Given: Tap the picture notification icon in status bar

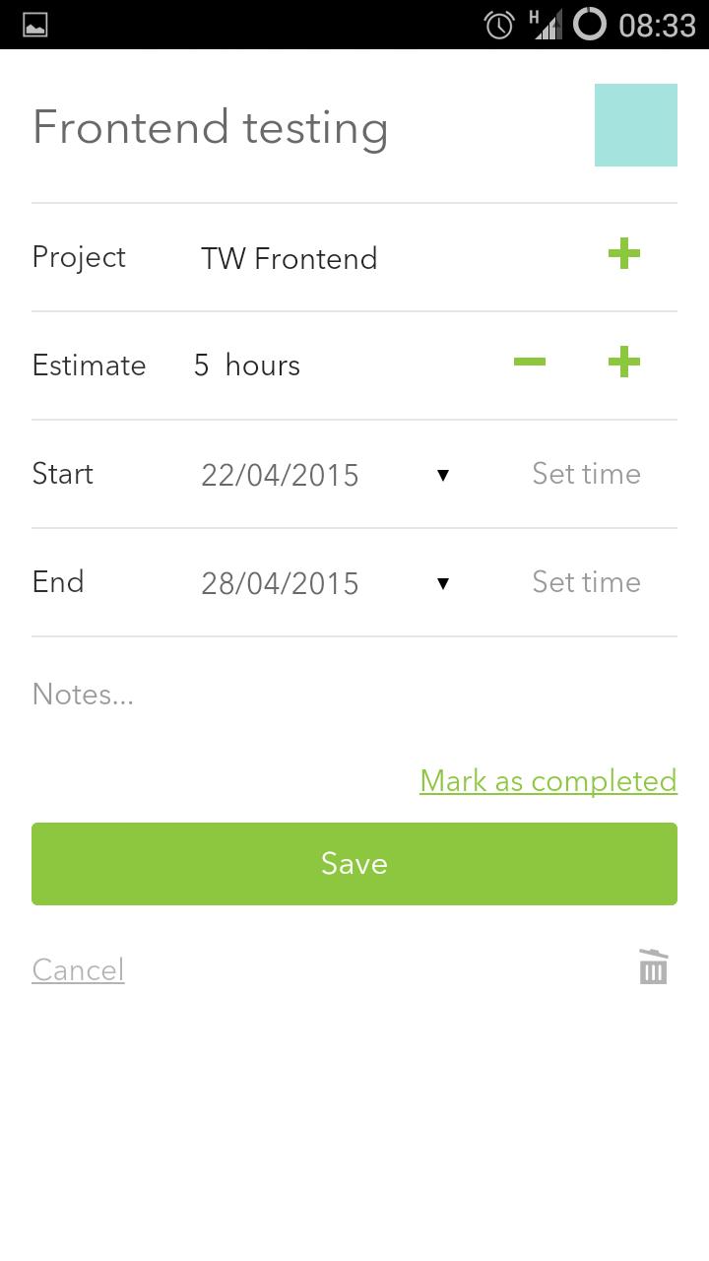Looking at the screenshot, I should (35, 25).
